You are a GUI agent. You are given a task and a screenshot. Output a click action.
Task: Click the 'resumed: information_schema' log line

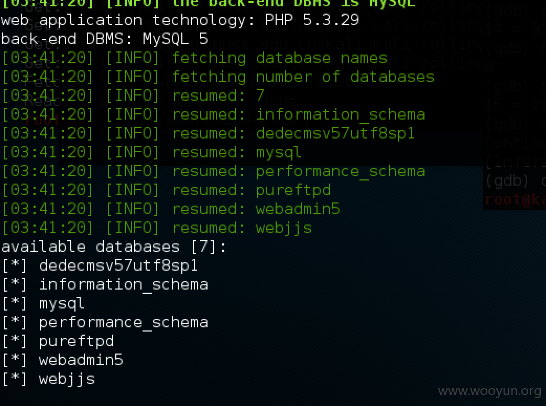(x=213, y=115)
